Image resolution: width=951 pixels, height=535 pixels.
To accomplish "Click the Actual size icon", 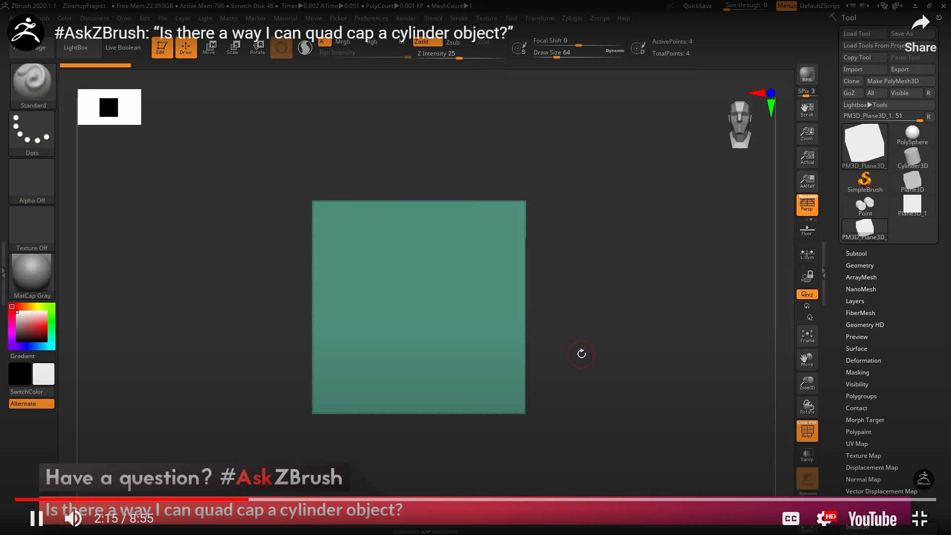I will tap(807, 157).
